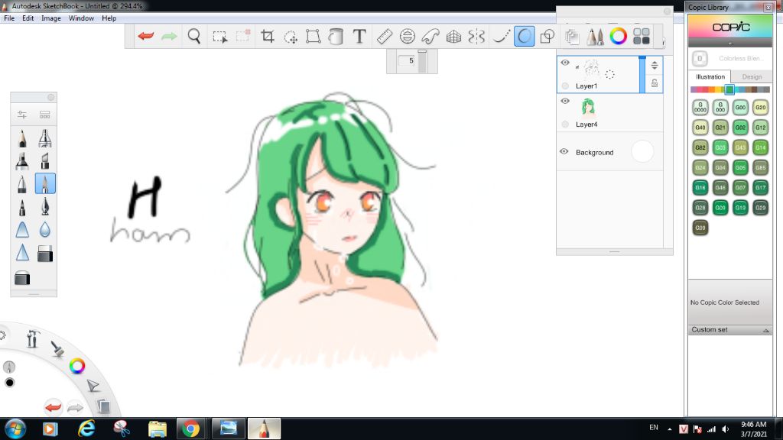Open the File menu
This screenshot has height=440, width=783.
(9, 18)
